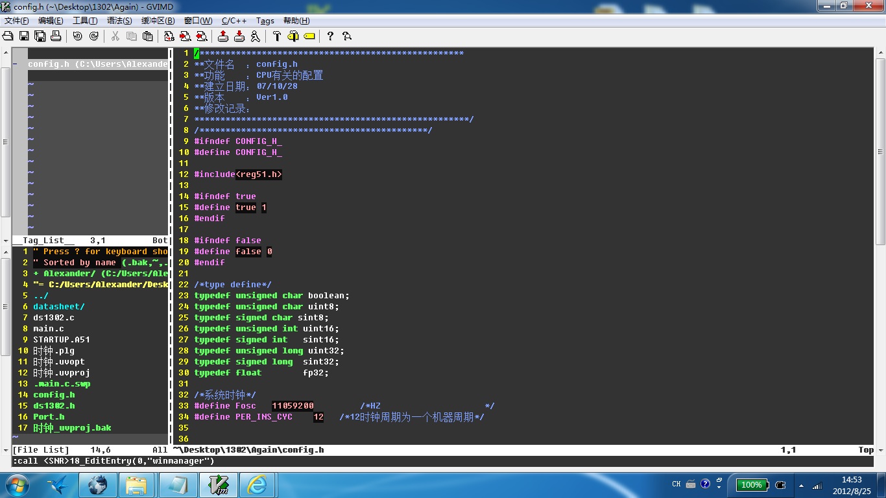Click the [File List] status line
Image resolution: width=886 pixels, height=498 pixels.
coord(90,450)
